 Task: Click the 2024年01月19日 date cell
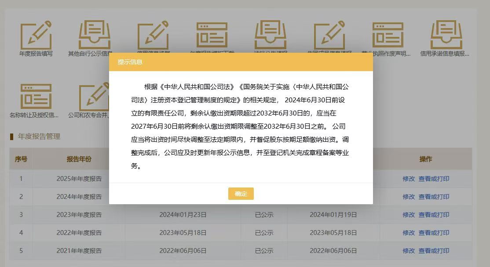(x=333, y=215)
